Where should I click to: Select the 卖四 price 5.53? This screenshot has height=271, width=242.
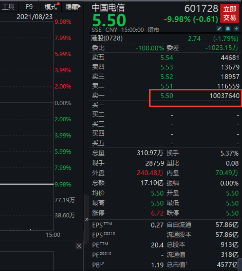(167, 67)
